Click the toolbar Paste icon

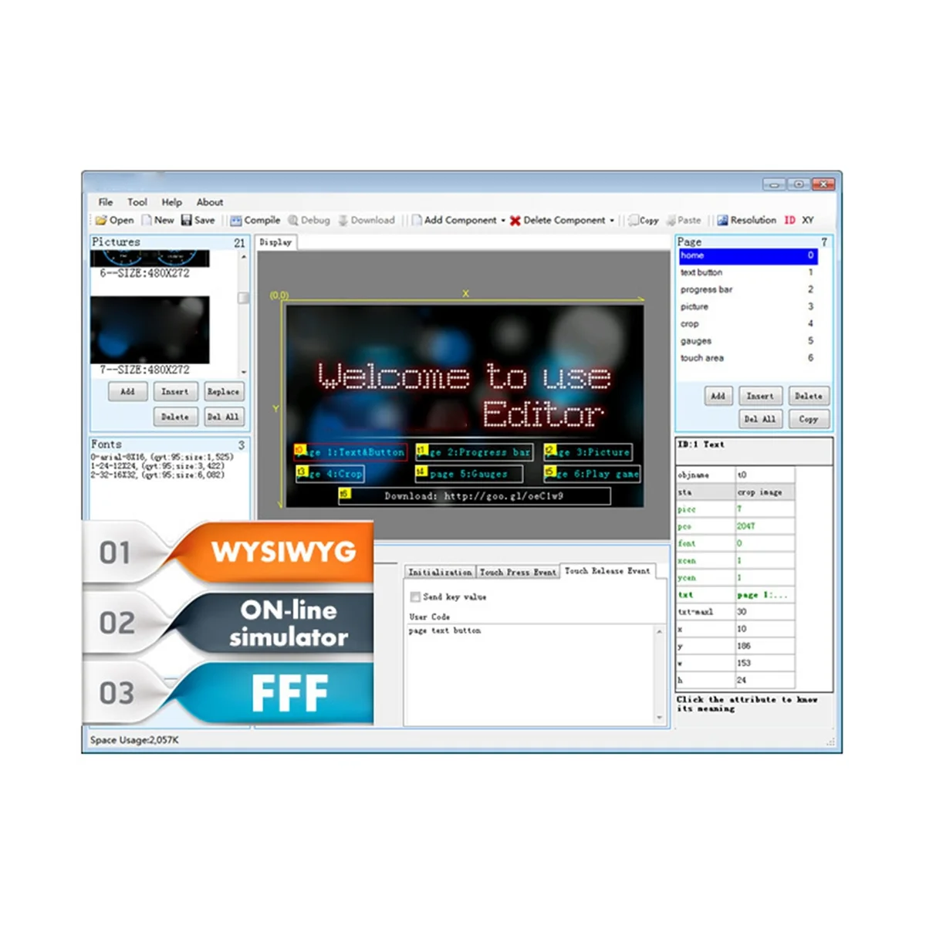click(684, 220)
